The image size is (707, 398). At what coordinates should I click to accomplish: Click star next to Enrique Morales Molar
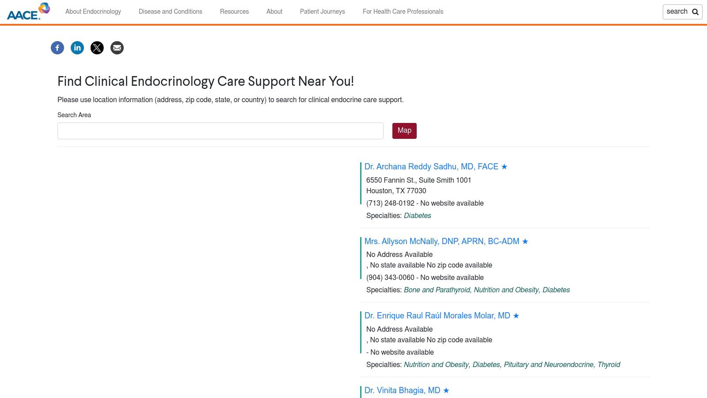[x=516, y=316]
